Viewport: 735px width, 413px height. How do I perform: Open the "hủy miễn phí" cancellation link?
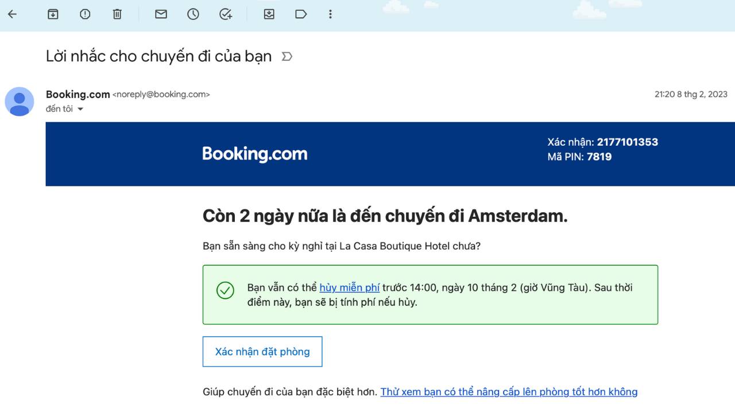pyautogui.click(x=349, y=287)
